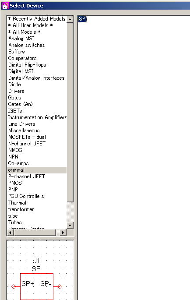This screenshot has height=300, width=190.
Task: Click the horizontal scroll left arrow
Action: (11, 233)
